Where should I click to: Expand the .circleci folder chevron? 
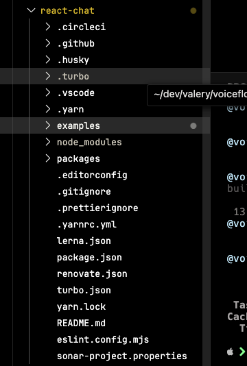48,27
